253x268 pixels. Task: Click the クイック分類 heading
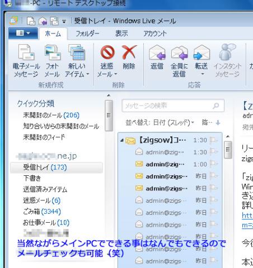(x=36, y=103)
